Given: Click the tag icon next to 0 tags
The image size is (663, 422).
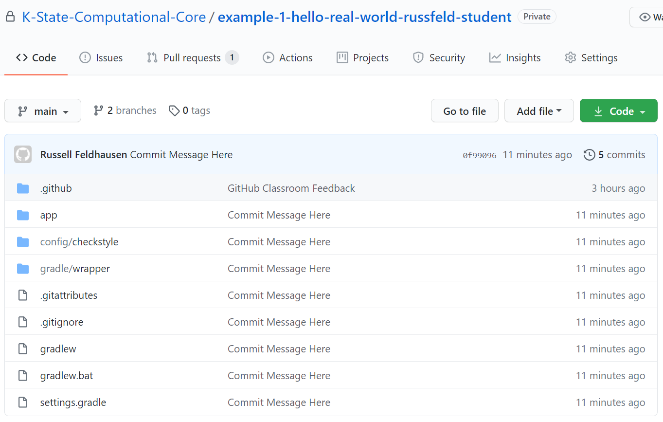Looking at the screenshot, I should tap(174, 110).
